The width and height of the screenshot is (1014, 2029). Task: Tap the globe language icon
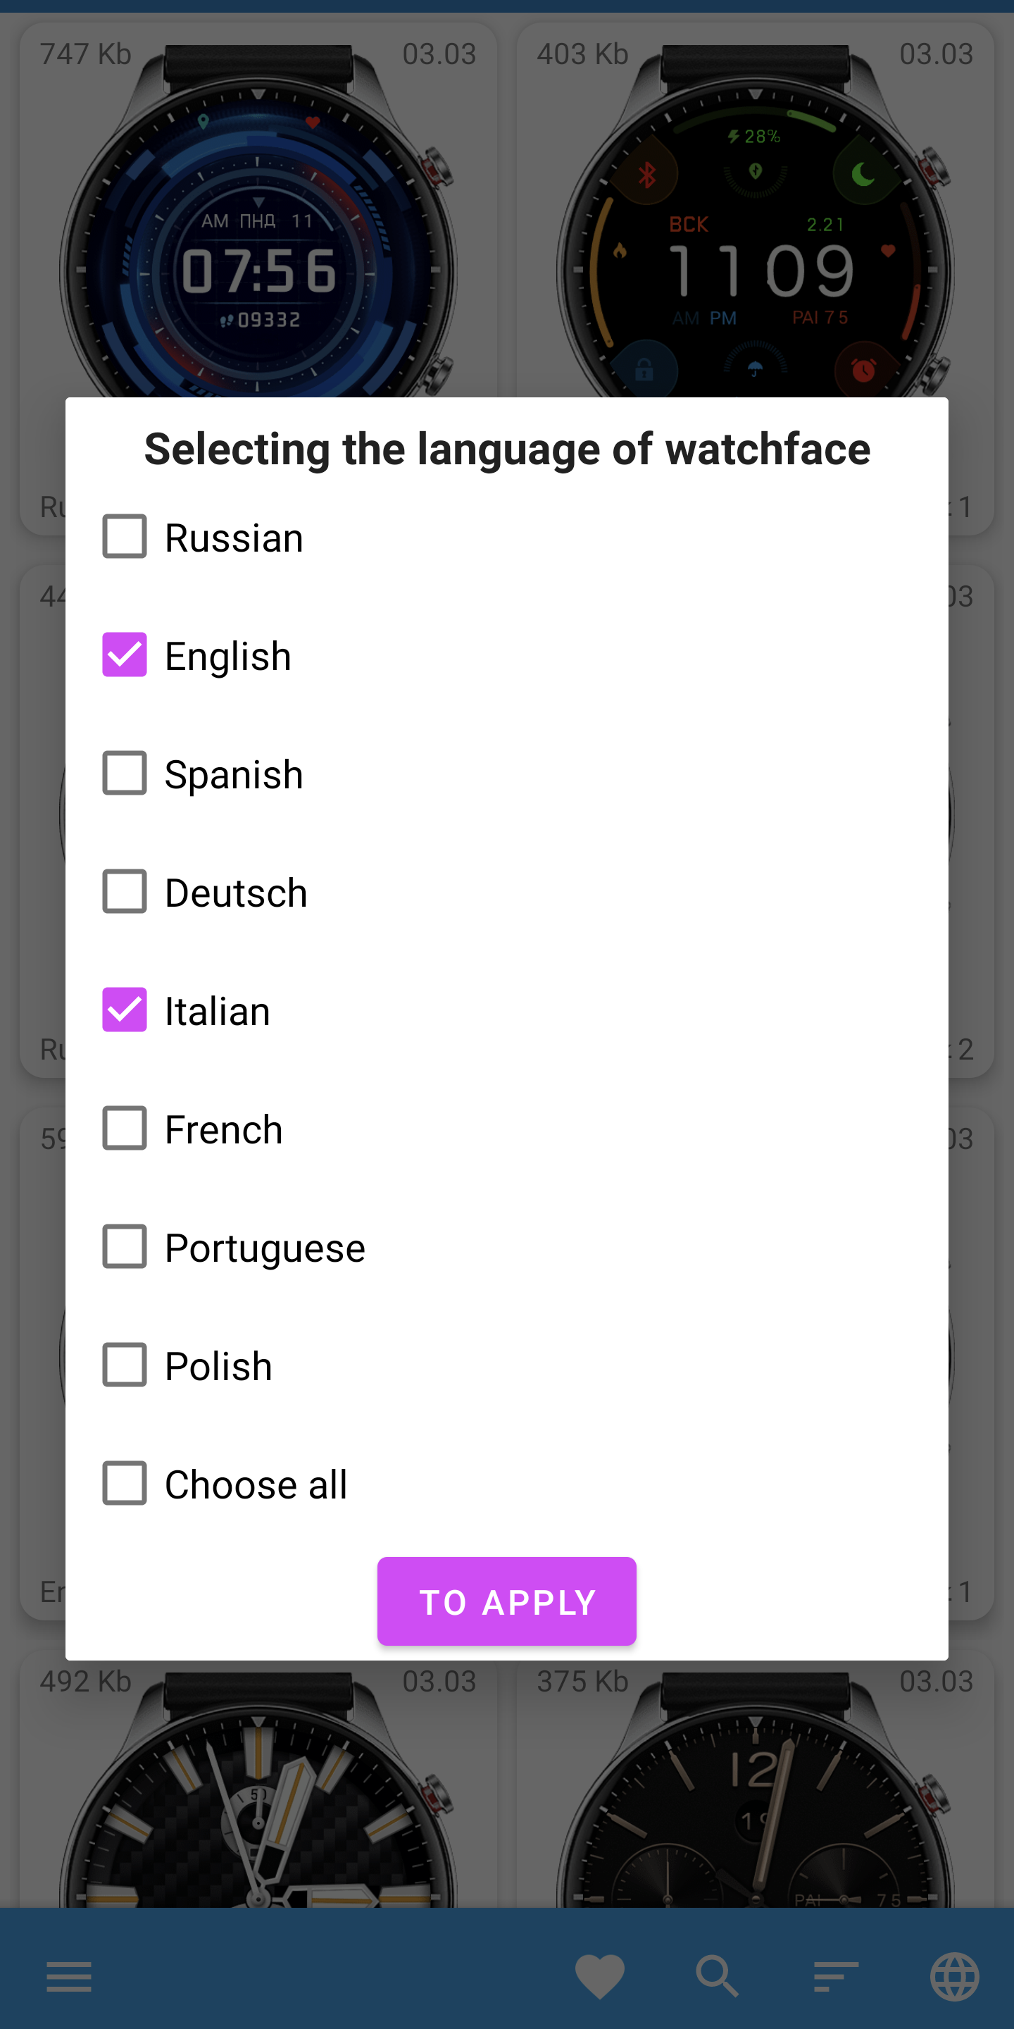(x=954, y=1976)
